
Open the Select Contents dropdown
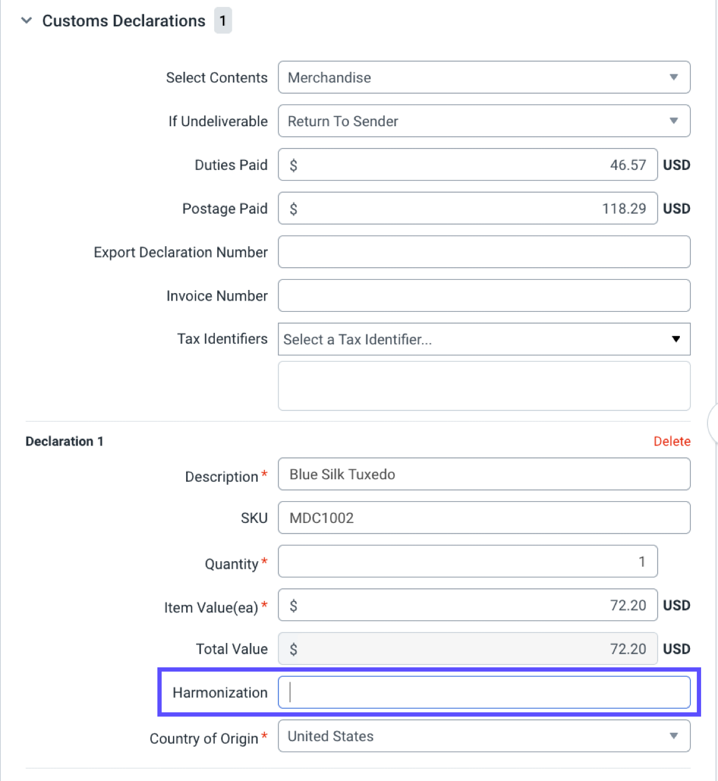484,77
